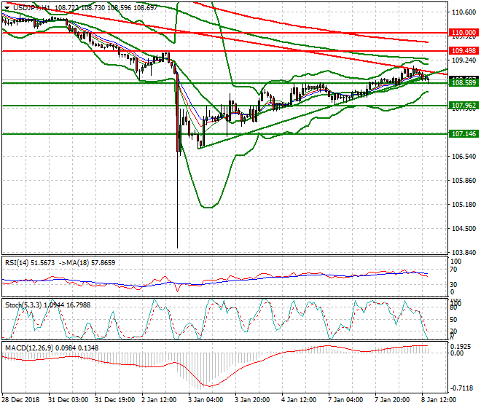This screenshot has width=481, height=408.
Task: Click the 103.840 price scale value
Action: tap(464, 253)
